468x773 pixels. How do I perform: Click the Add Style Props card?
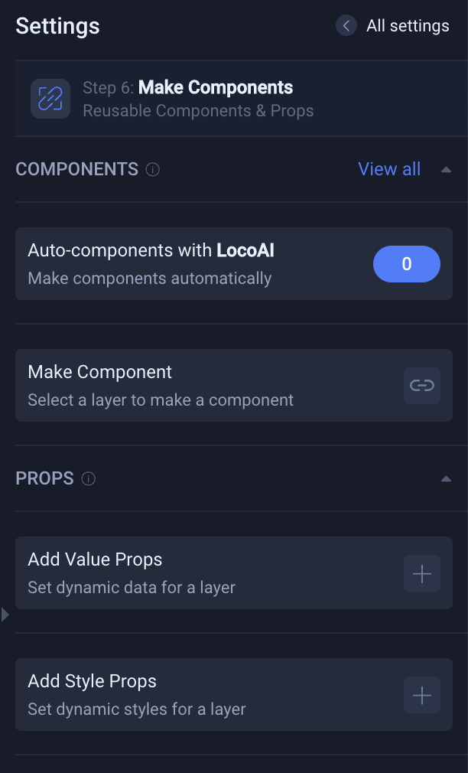click(191, 695)
